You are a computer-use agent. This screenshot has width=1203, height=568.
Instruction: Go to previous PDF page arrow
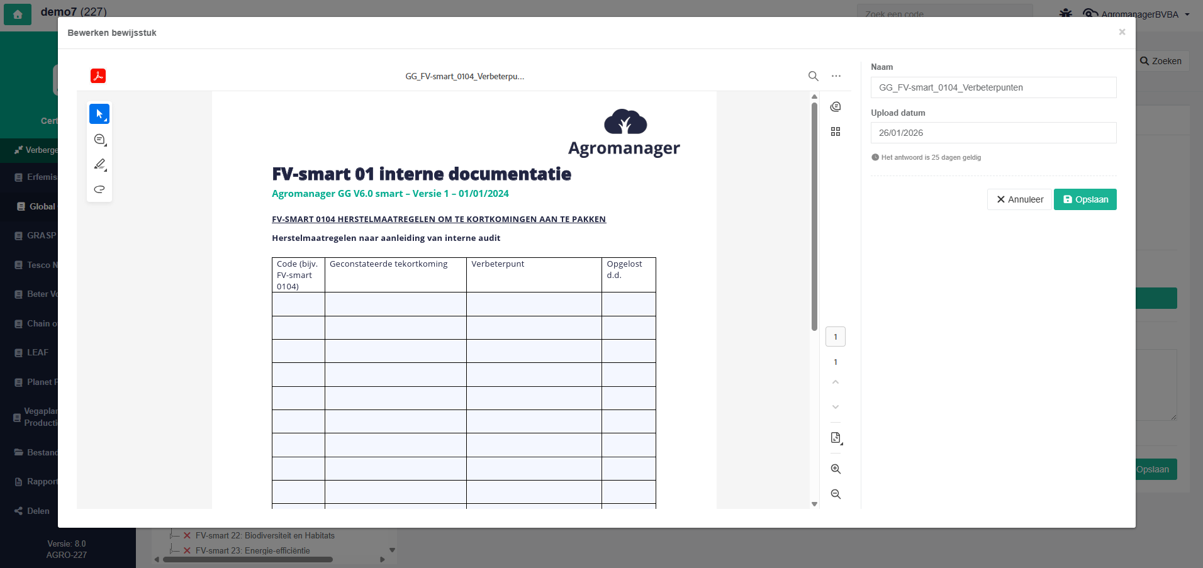point(836,382)
